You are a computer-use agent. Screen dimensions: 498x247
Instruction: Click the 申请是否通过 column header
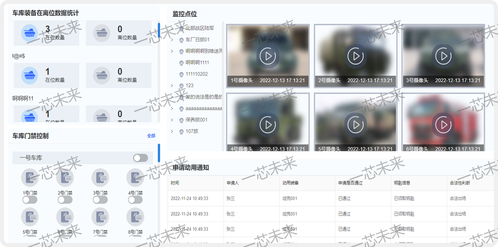click(x=350, y=183)
